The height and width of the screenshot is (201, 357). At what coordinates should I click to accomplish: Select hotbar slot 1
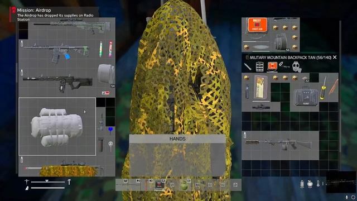pyautogui.click(x=122, y=185)
